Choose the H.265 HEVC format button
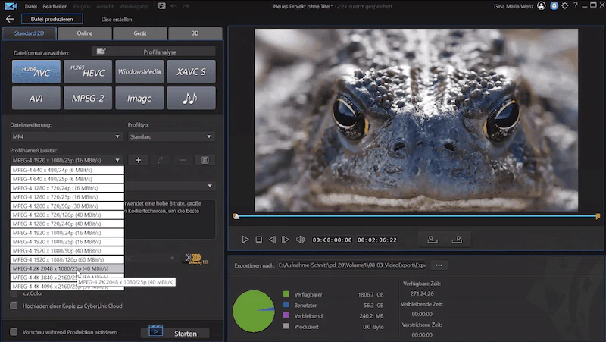Viewport: 606px width, 342px height. 88,71
